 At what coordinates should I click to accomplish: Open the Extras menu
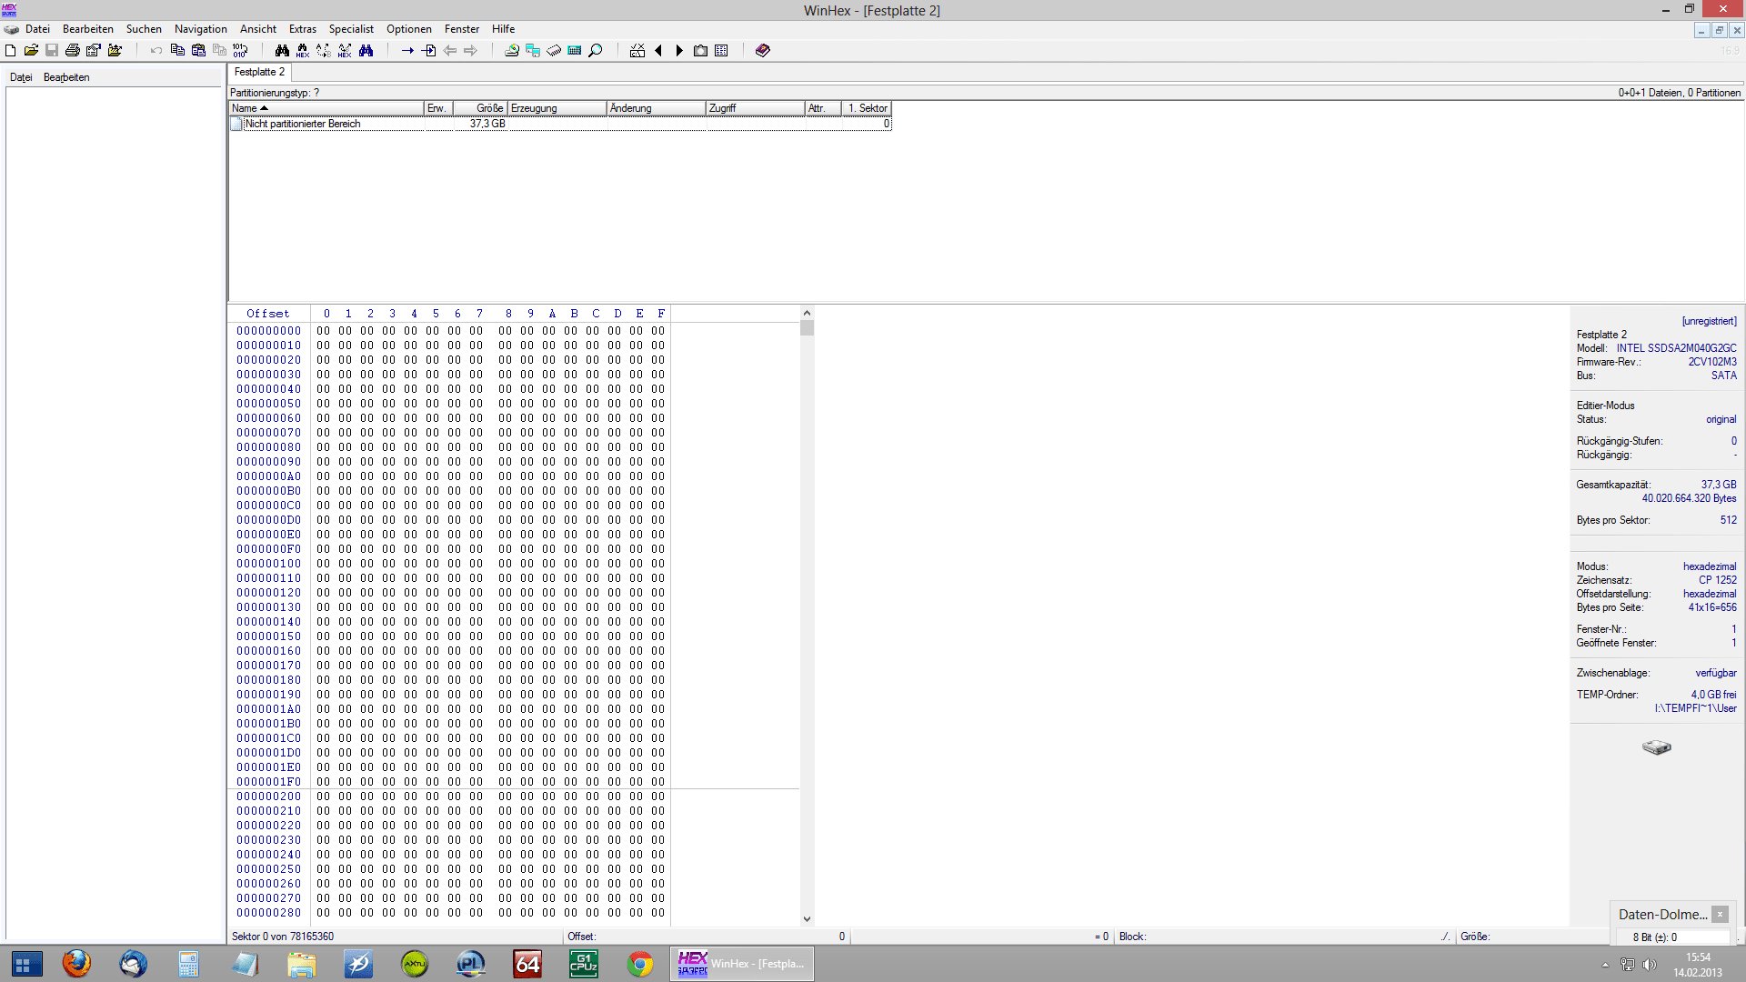pyautogui.click(x=303, y=29)
